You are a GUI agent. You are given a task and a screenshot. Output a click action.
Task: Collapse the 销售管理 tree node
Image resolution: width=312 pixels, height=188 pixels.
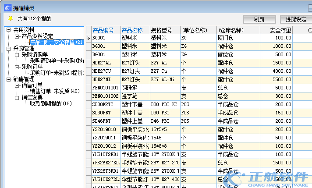point(9,79)
